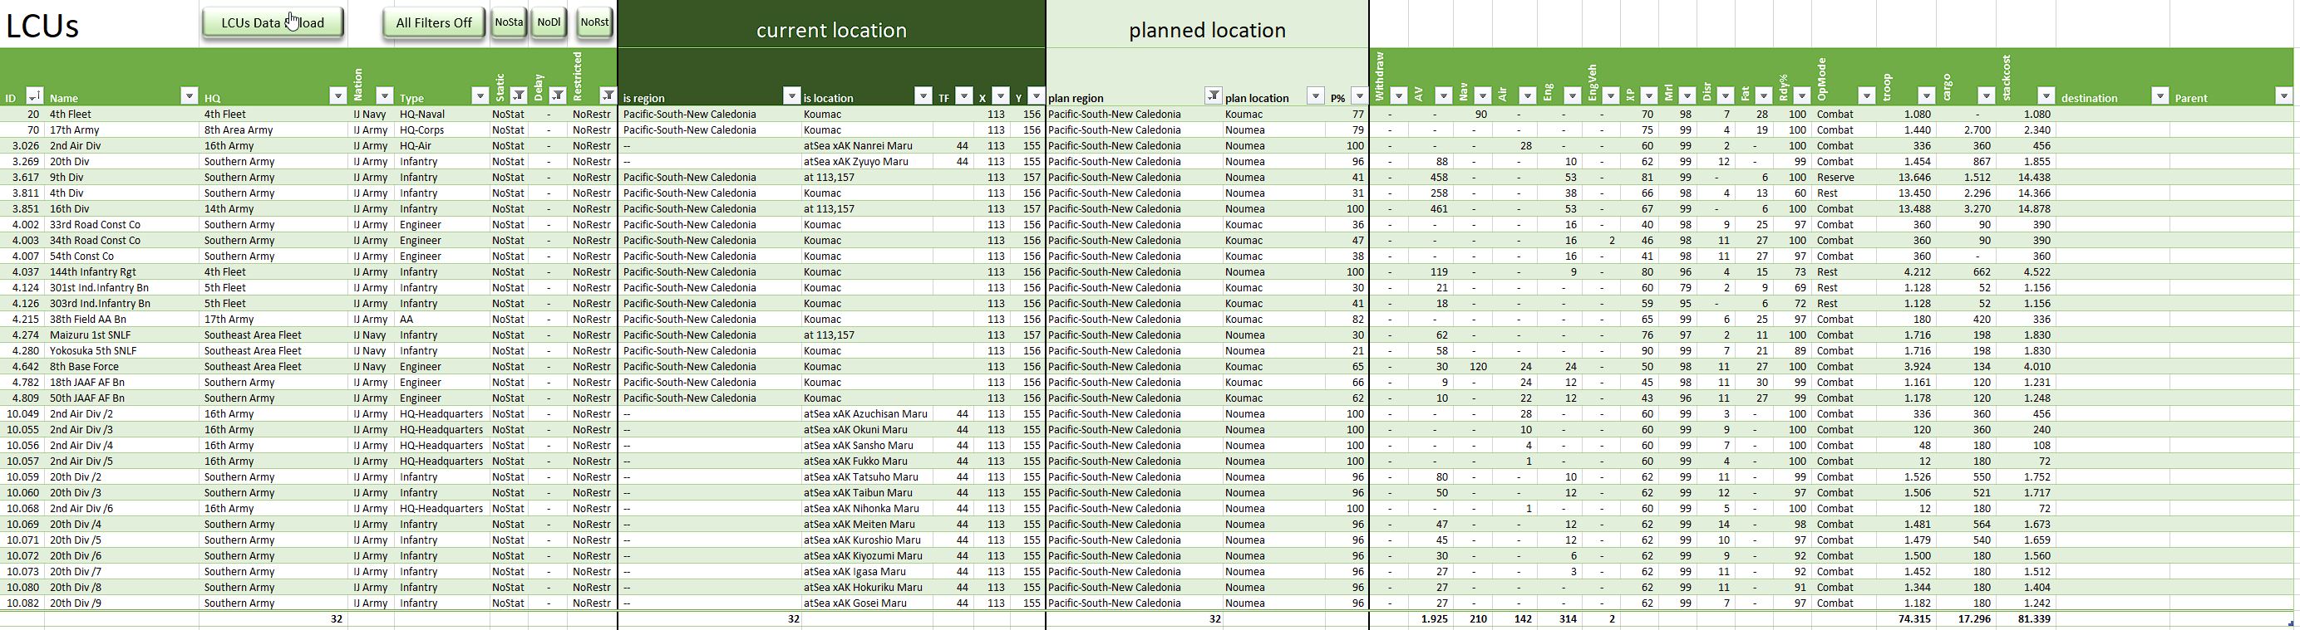The height and width of the screenshot is (630, 2300).
Task: Open the active Delay column filter
Action: coord(557,96)
